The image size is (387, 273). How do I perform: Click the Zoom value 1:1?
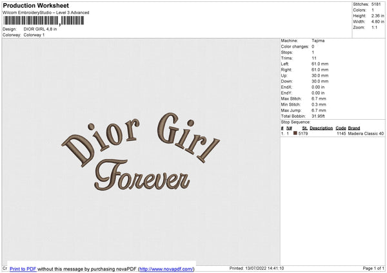[x=374, y=27]
